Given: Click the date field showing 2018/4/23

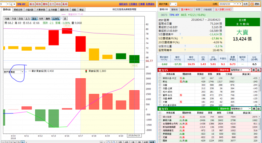Looking at the screenshot, I should click(226, 4).
